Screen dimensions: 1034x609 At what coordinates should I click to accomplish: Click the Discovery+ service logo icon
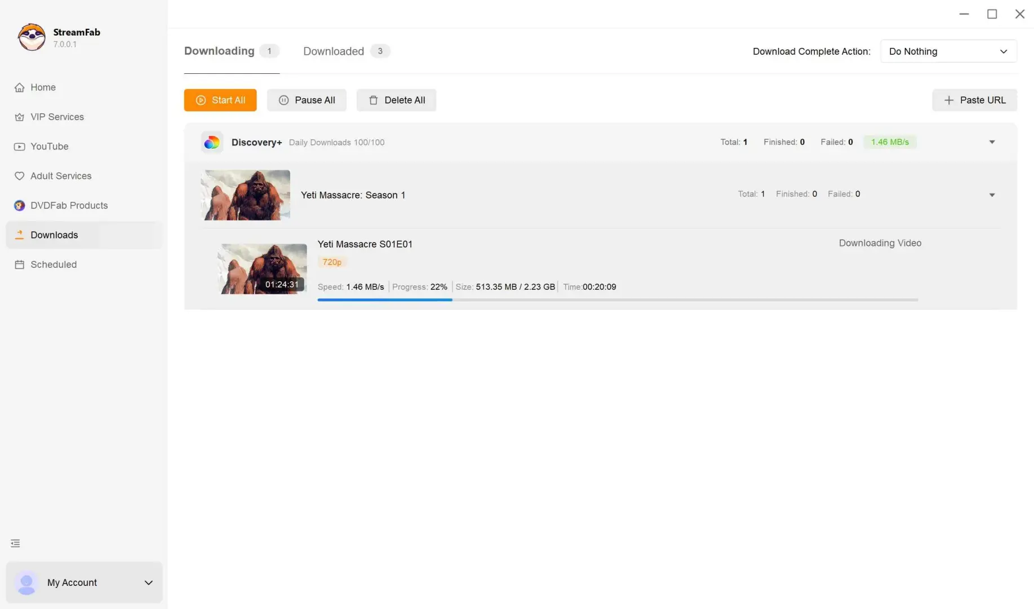[x=212, y=142]
